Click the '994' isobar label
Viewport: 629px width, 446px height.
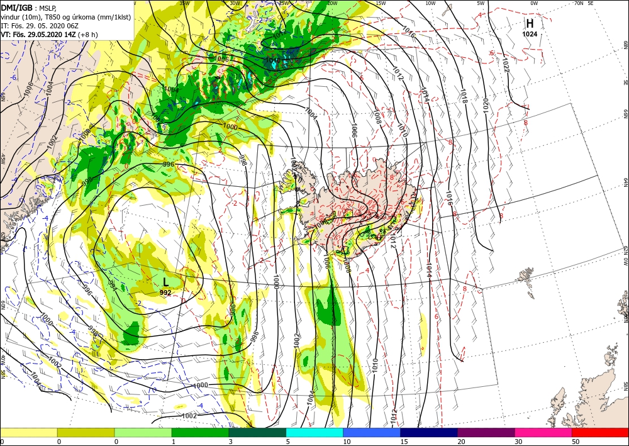pos(113,286)
